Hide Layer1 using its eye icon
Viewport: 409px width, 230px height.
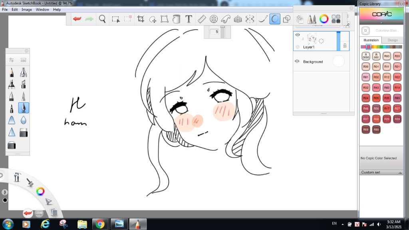297,35
